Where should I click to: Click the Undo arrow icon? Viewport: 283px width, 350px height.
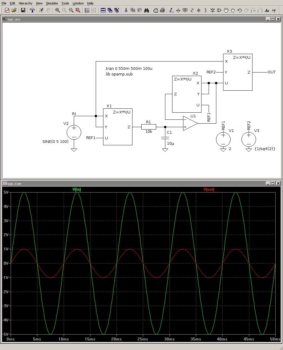click(239, 10)
